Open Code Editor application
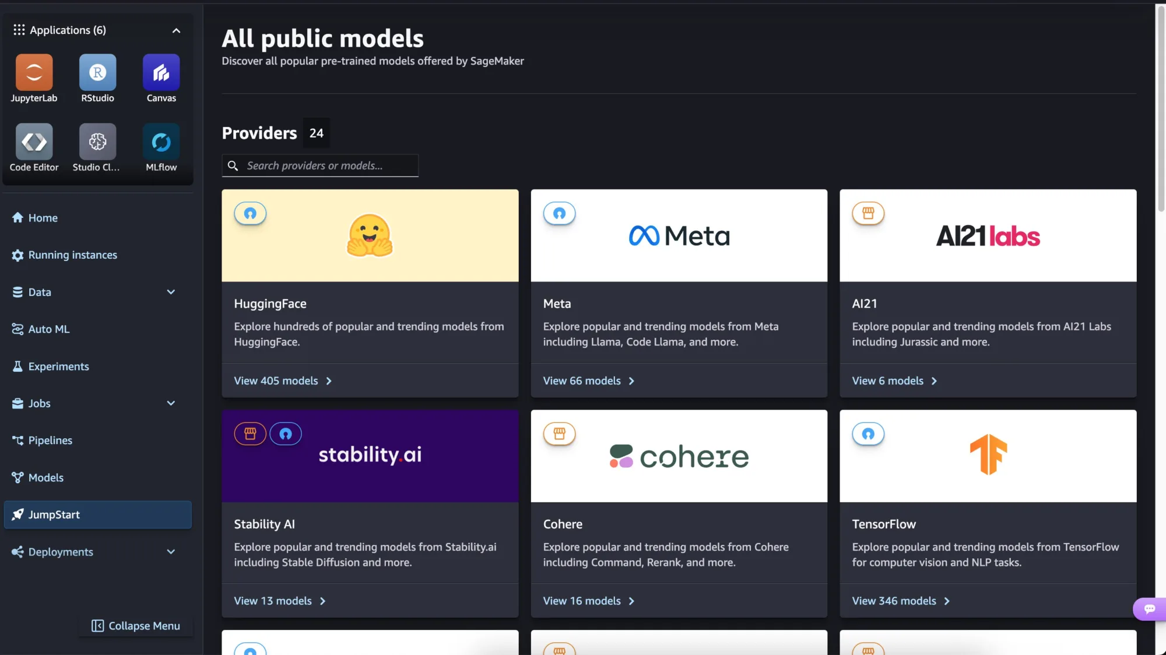Image resolution: width=1166 pixels, height=655 pixels. click(34, 142)
